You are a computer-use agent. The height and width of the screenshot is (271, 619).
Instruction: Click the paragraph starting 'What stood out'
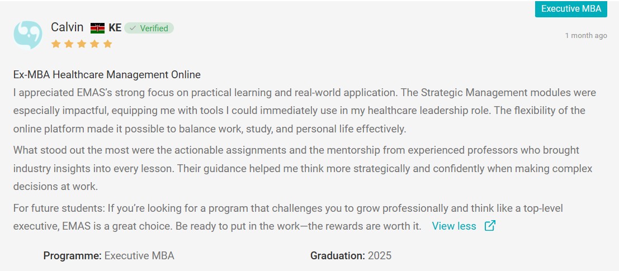[x=303, y=168]
